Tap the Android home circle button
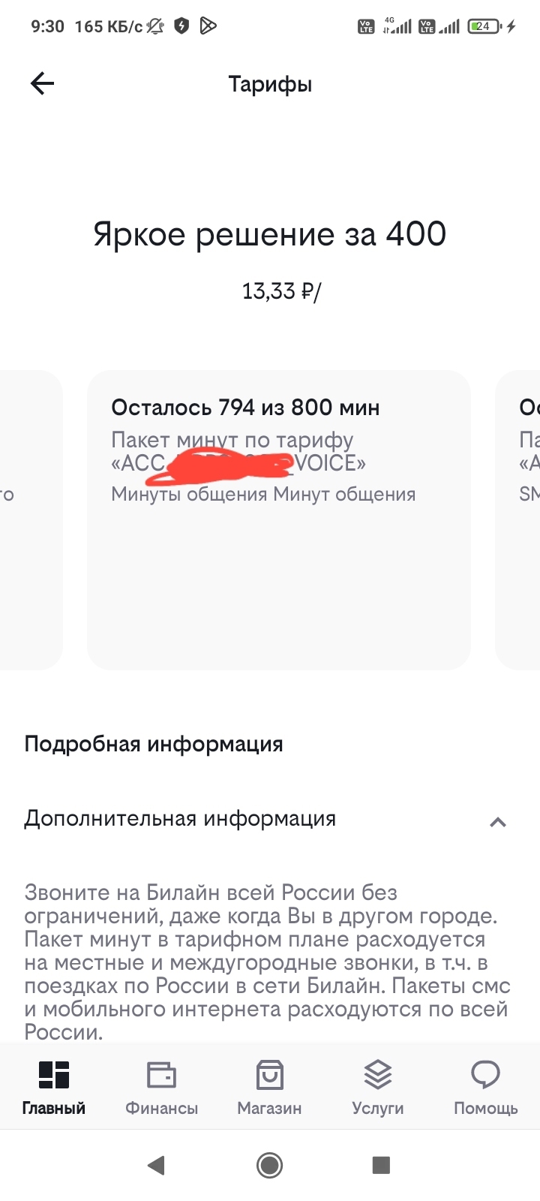 coord(269,1165)
